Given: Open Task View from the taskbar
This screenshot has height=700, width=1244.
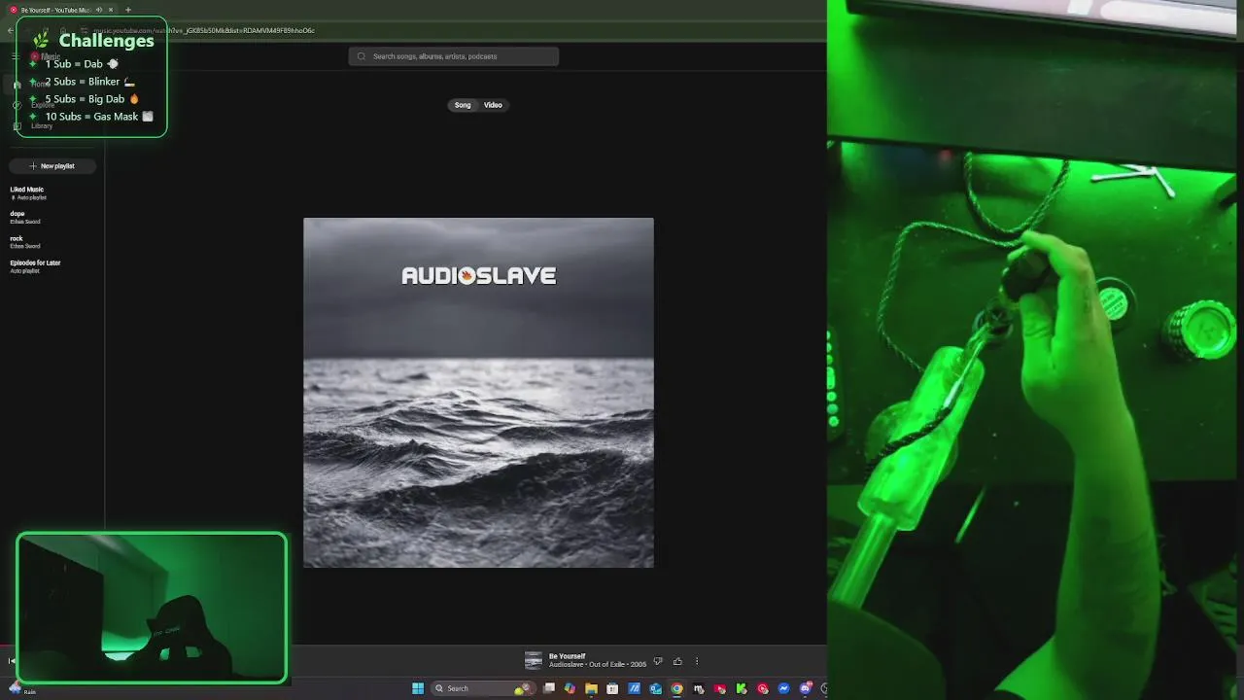Looking at the screenshot, I should [549, 688].
